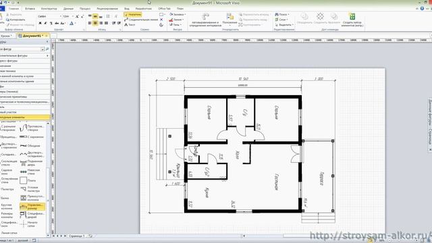The height and width of the screenshot is (243, 432).
Task: Decrease font size with shrink button
Action: pos(82,16)
